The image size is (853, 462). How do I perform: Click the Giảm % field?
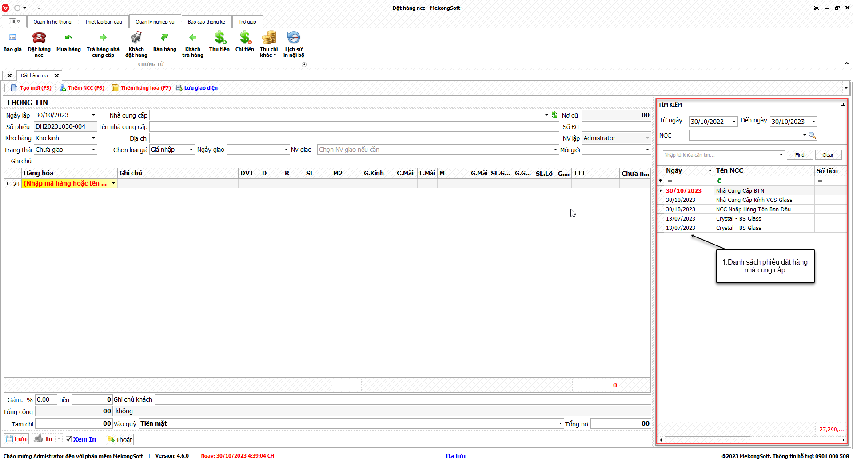(x=46, y=399)
